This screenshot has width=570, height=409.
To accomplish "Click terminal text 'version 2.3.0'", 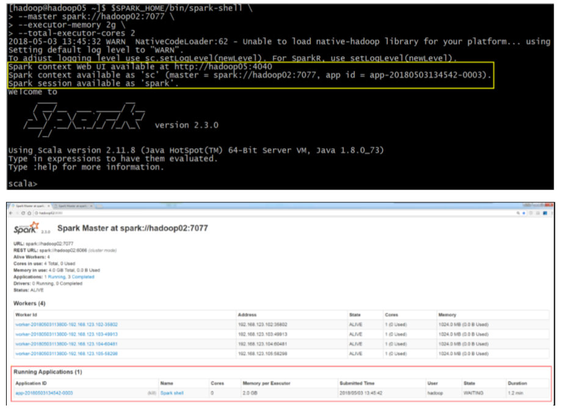I will click(x=187, y=125).
